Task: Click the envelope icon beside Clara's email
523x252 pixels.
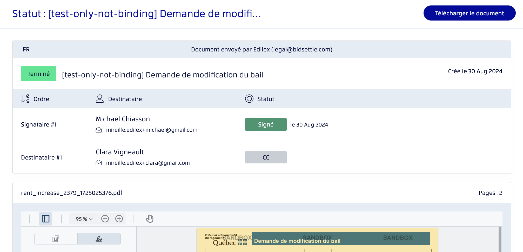Action: tap(99, 163)
